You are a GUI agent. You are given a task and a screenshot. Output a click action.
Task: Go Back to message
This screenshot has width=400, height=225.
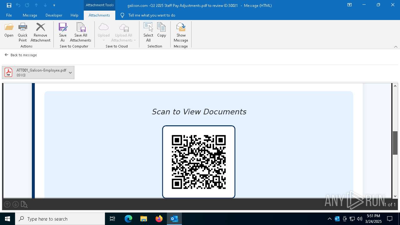tap(21, 55)
